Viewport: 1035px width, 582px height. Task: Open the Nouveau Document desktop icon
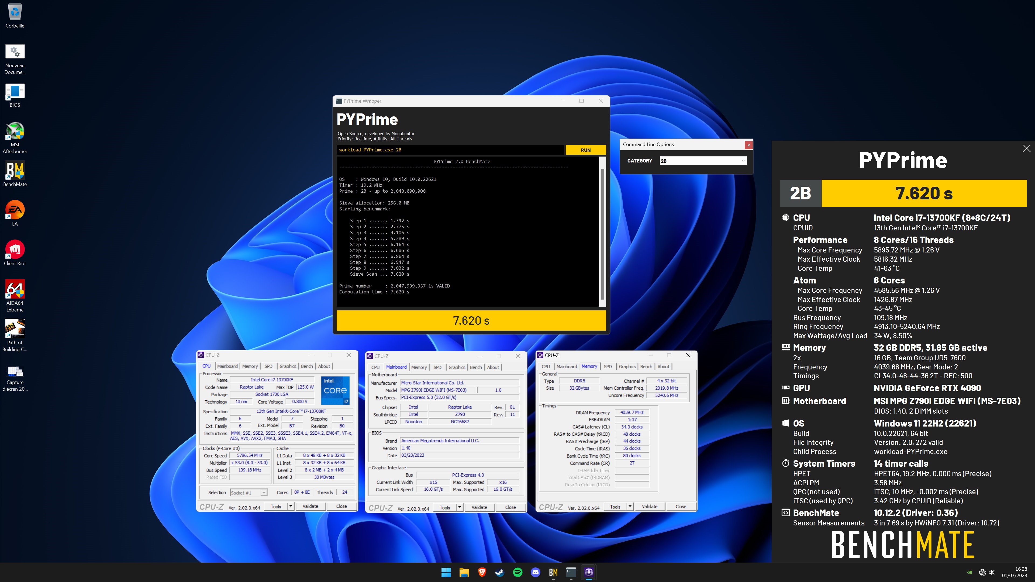[15, 59]
